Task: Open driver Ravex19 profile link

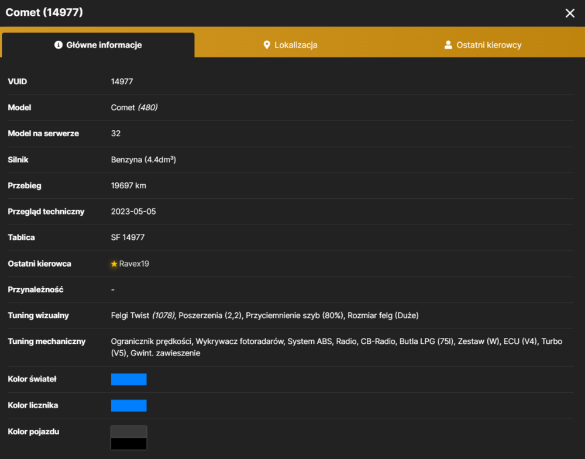Action: point(134,264)
